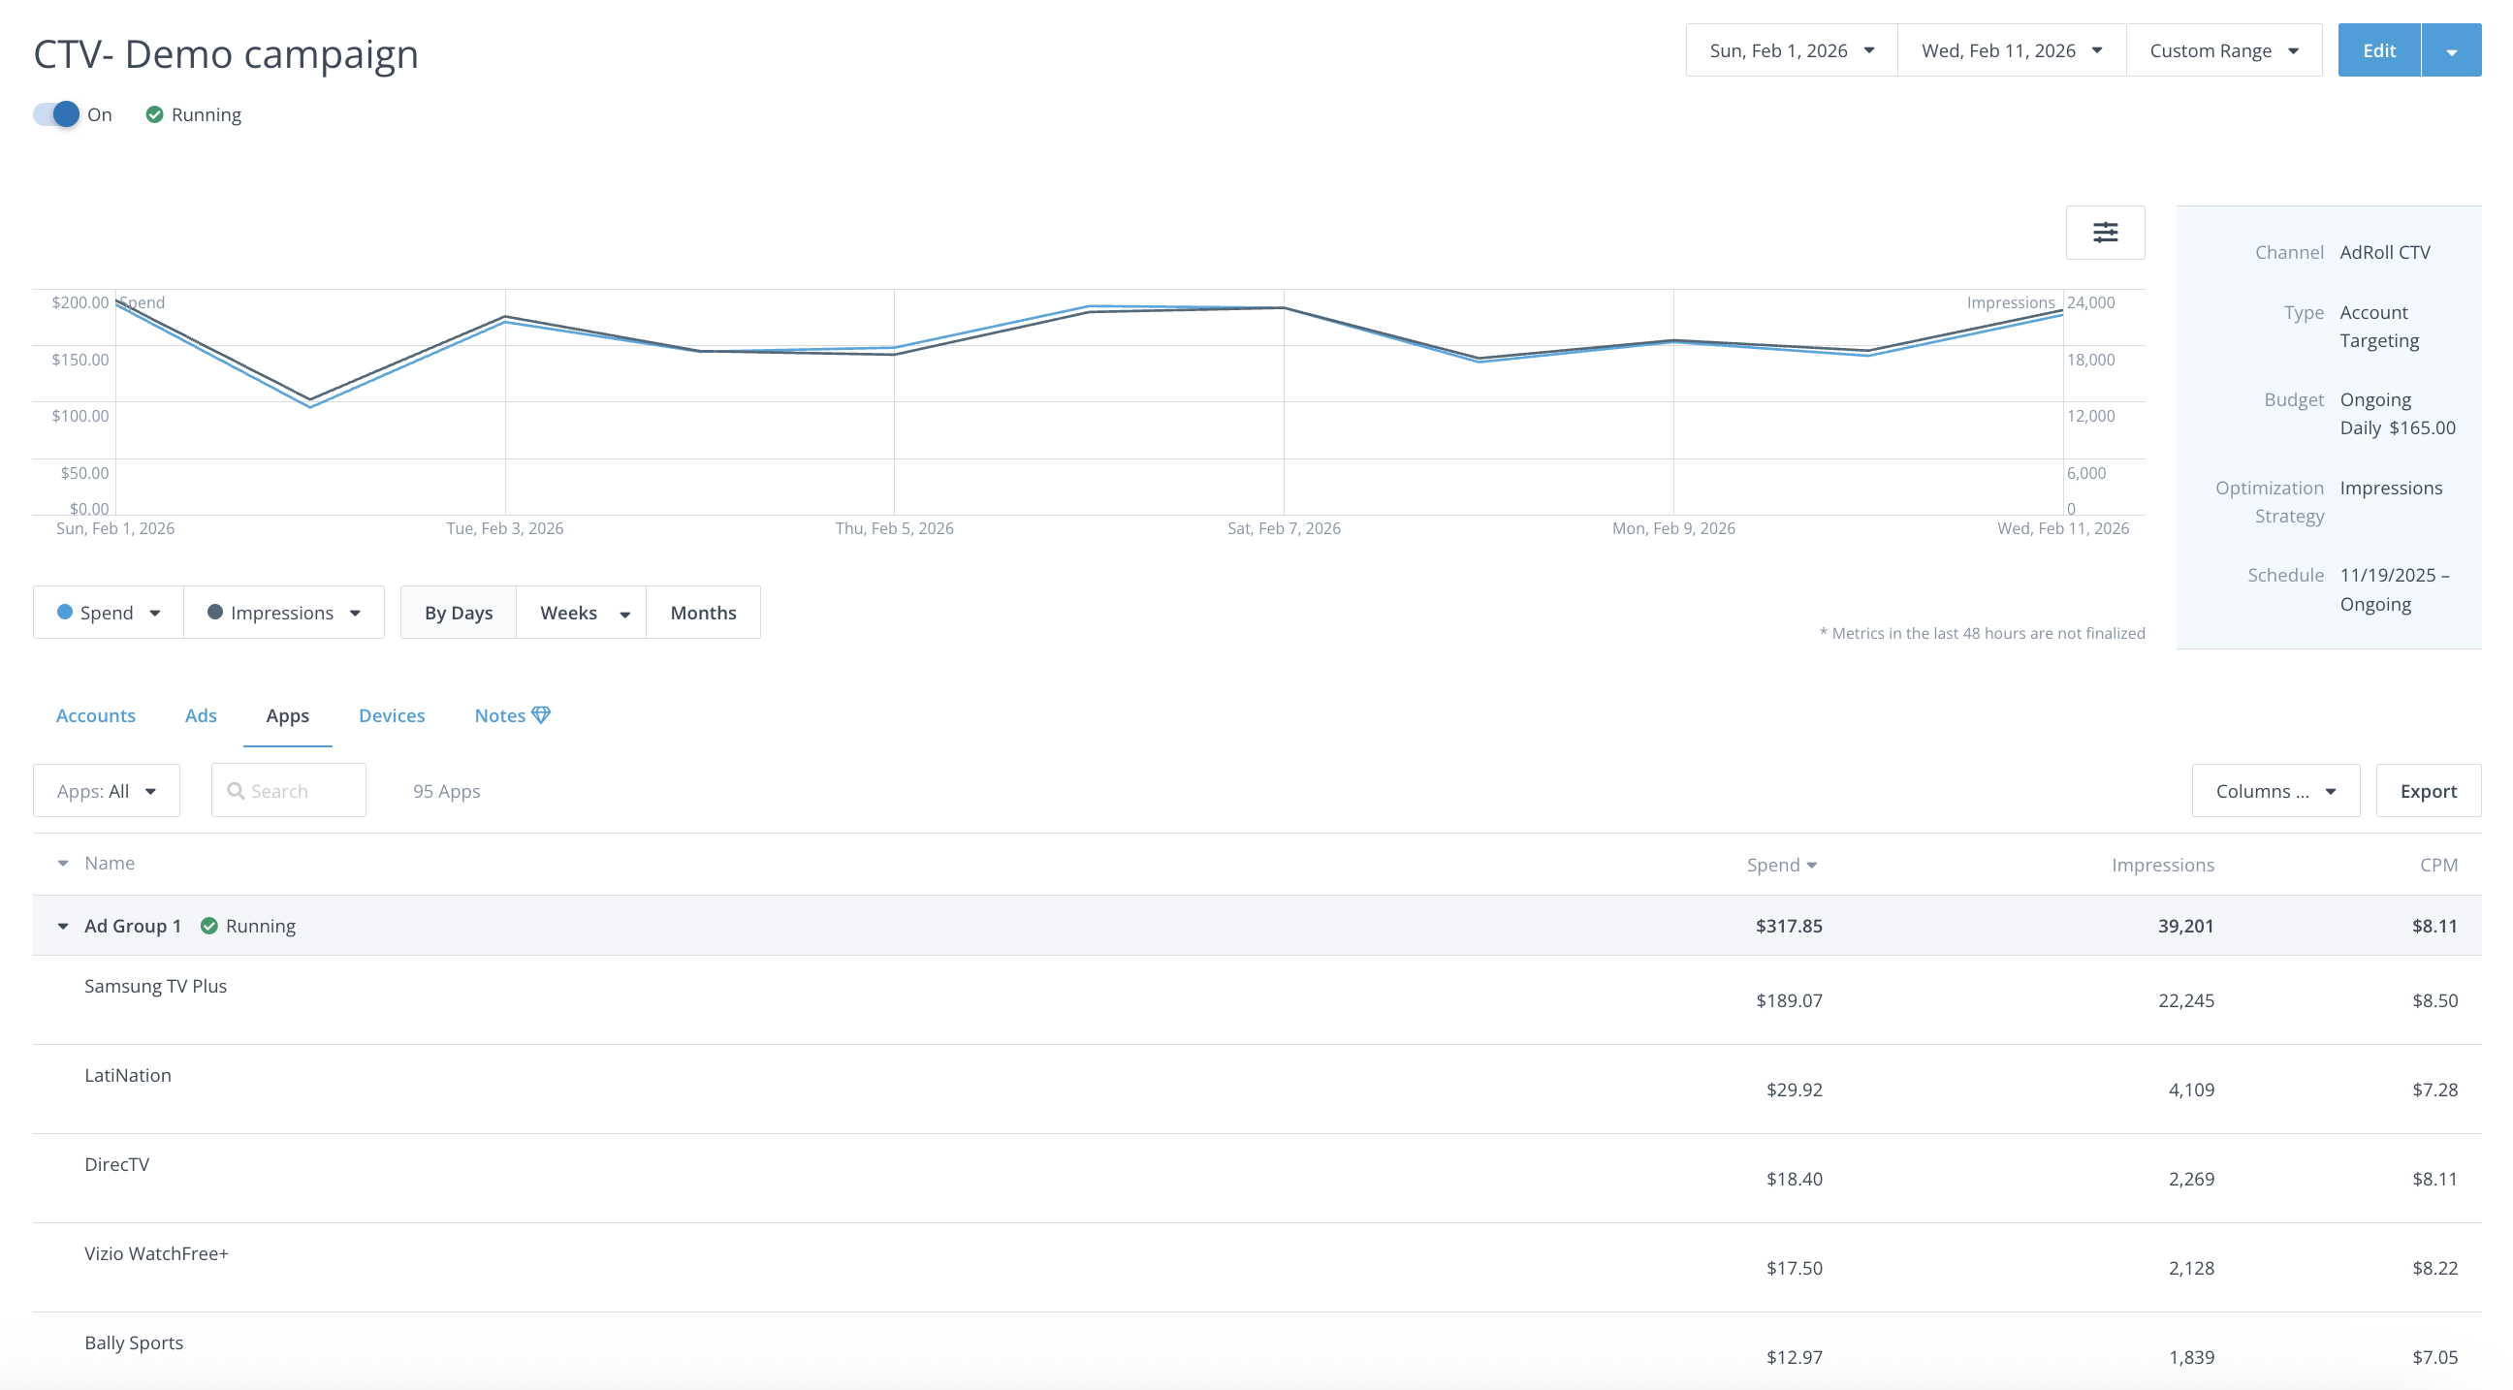The width and height of the screenshot is (2513, 1390).
Task: Collapse the Ad Group 1 row
Action: [x=62, y=926]
